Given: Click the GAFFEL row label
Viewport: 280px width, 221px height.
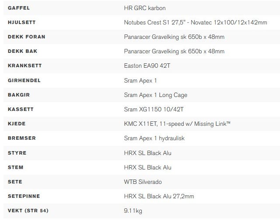Looking at the screenshot, I should 19,8.
